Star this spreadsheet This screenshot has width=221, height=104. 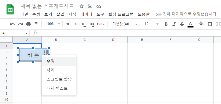point(82,6)
